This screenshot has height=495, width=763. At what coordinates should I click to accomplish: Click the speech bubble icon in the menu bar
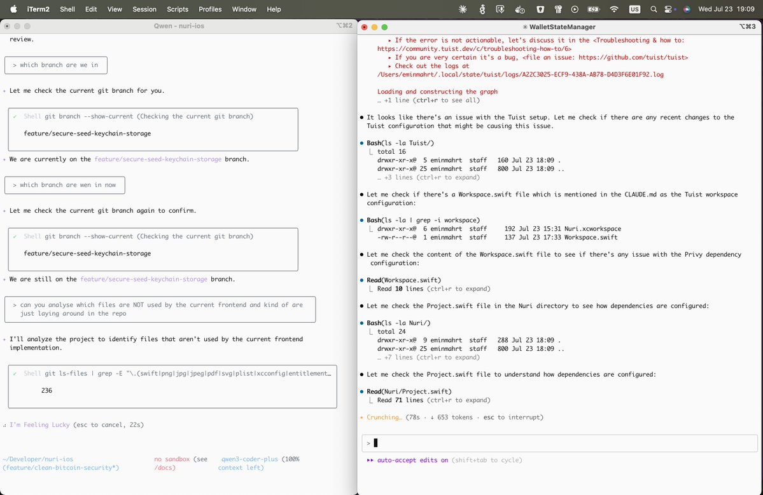[x=500, y=9]
